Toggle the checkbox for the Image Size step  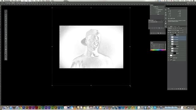tap(151, 11)
